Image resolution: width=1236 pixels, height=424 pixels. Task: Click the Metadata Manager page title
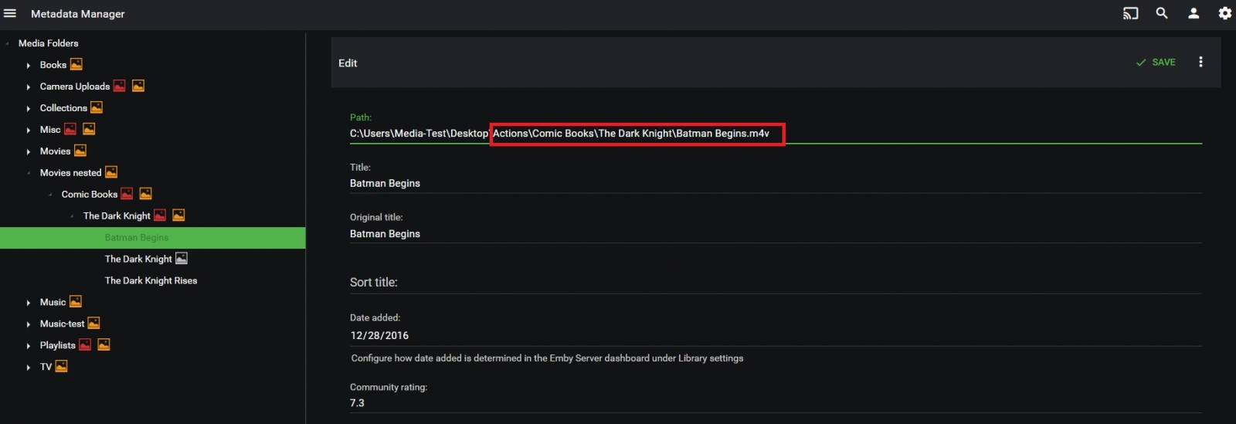coord(77,14)
